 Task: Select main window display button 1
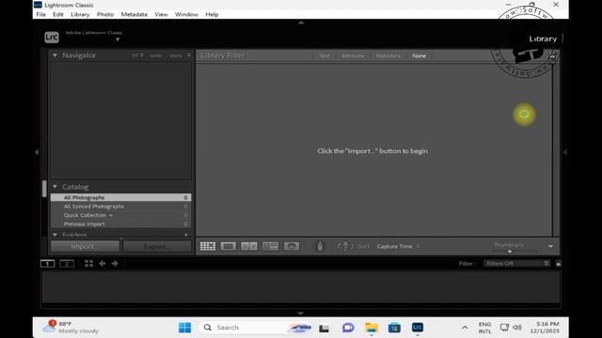tap(48, 264)
